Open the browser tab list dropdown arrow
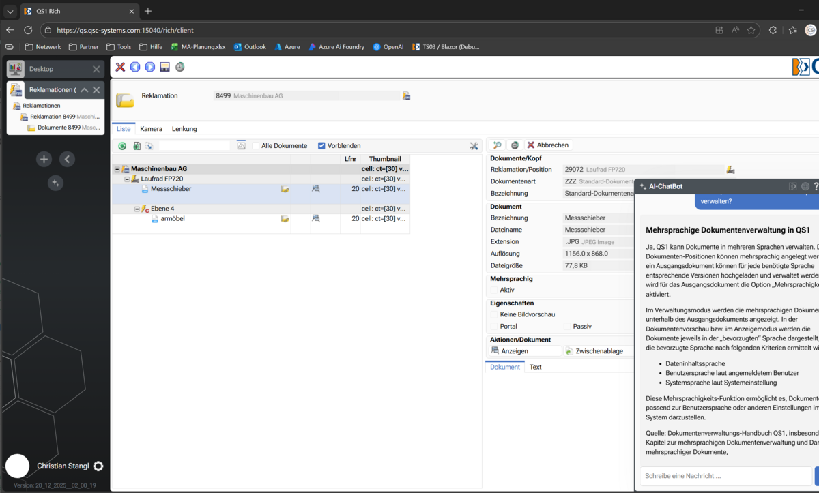 pos(10,12)
